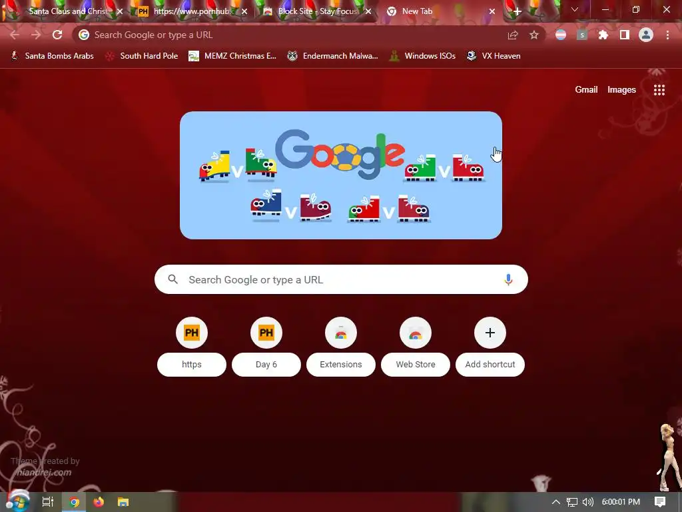
Task: Focus the center Google search box
Action: (x=341, y=279)
